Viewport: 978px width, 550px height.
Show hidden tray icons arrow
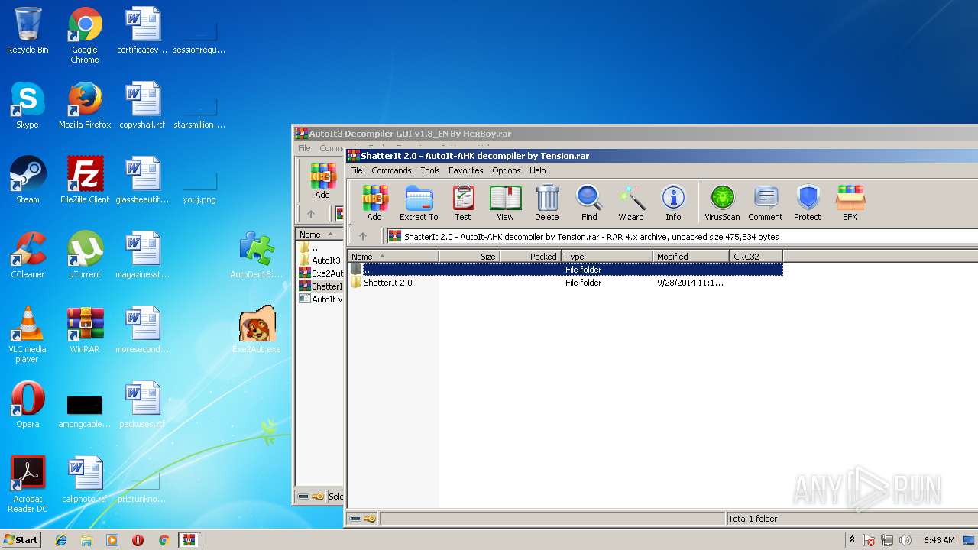pos(853,539)
